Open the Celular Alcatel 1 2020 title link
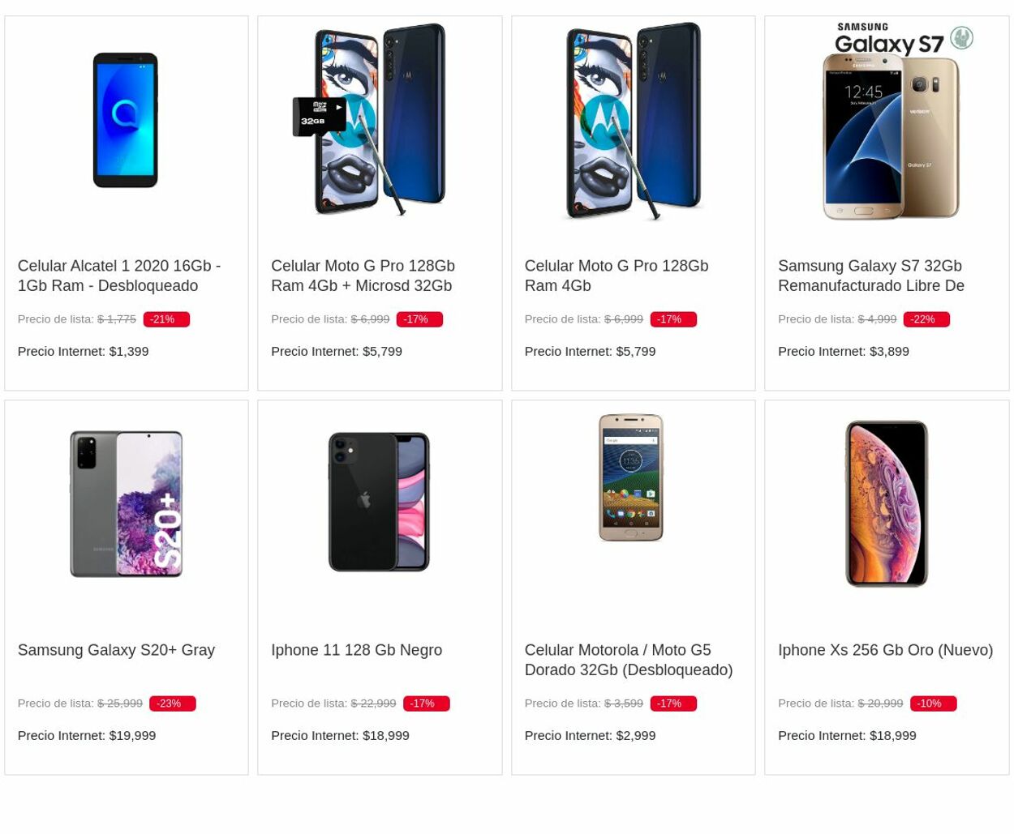The width and height of the screenshot is (1014, 834). pyautogui.click(x=118, y=276)
